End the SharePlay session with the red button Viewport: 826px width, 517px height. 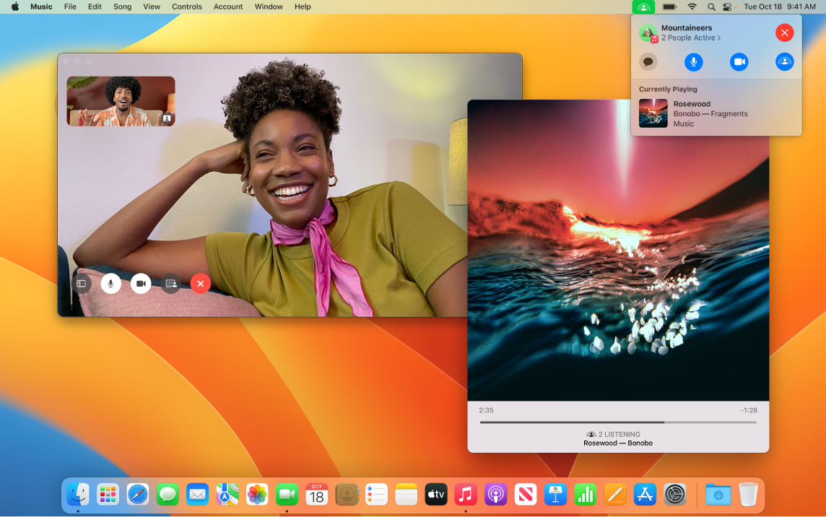tap(785, 32)
